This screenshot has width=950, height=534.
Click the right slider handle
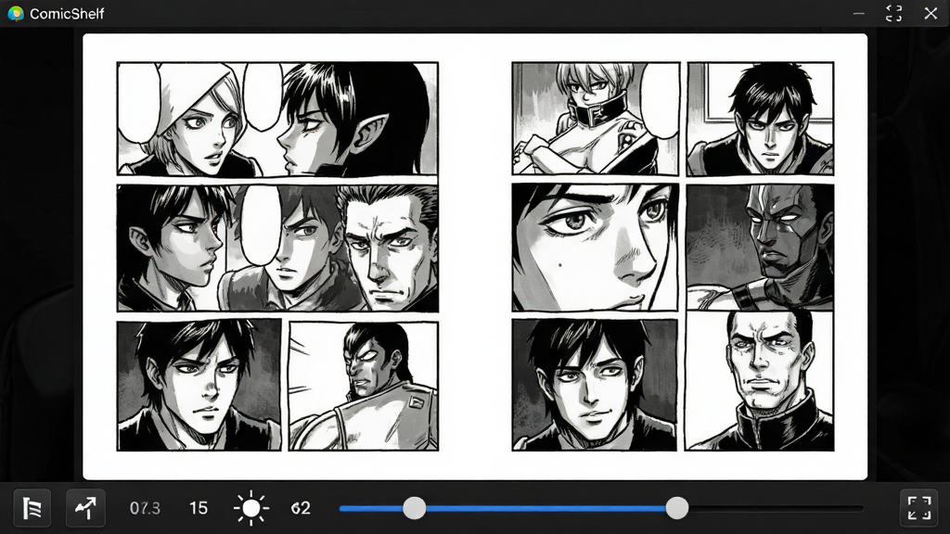676,508
